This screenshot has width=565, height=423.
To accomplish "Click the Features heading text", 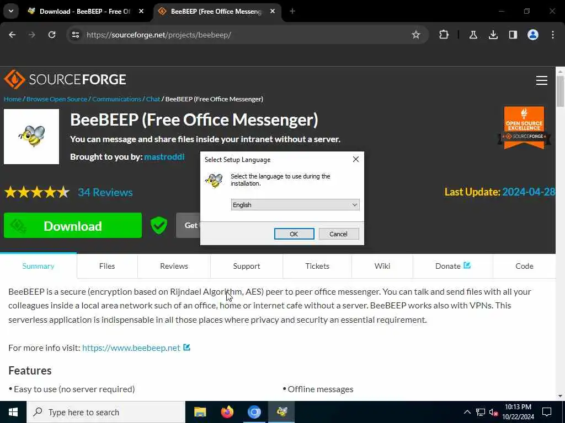I will coord(30,371).
